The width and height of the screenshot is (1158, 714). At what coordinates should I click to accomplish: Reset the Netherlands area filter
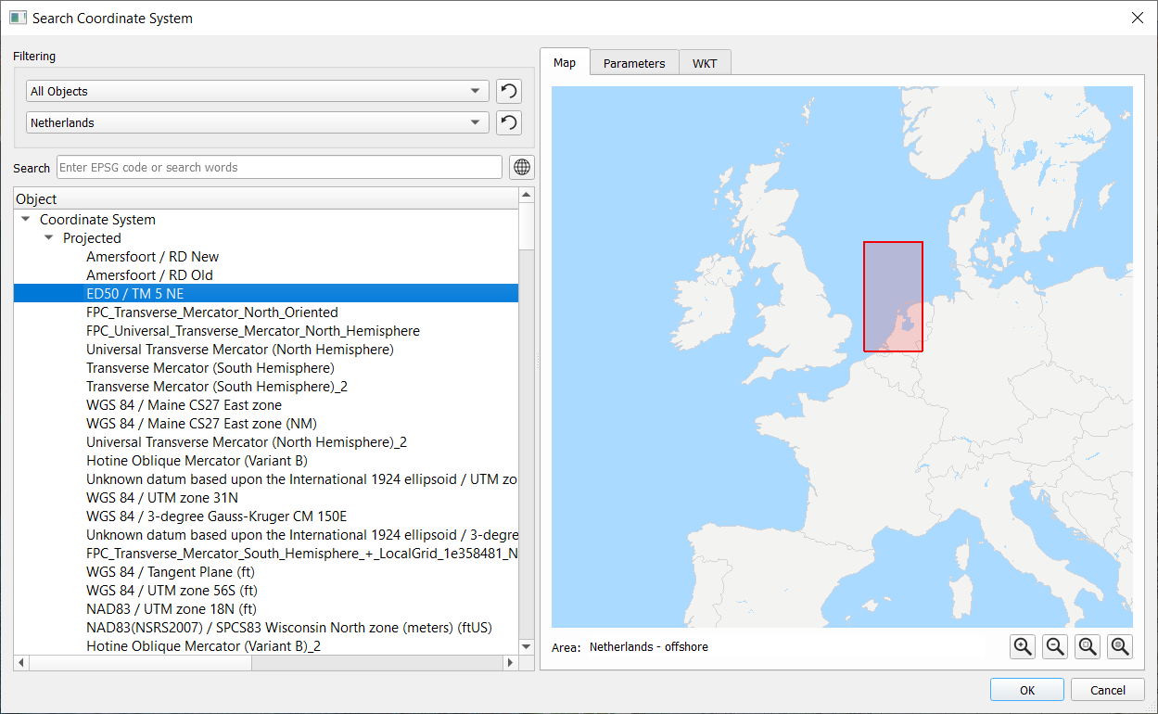coord(508,122)
